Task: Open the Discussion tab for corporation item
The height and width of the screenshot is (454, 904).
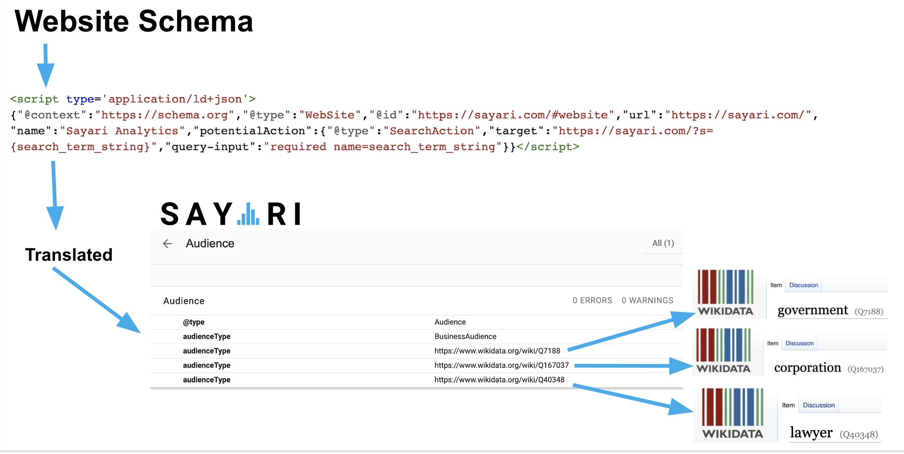Action: pyautogui.click(x=799, y=344)
